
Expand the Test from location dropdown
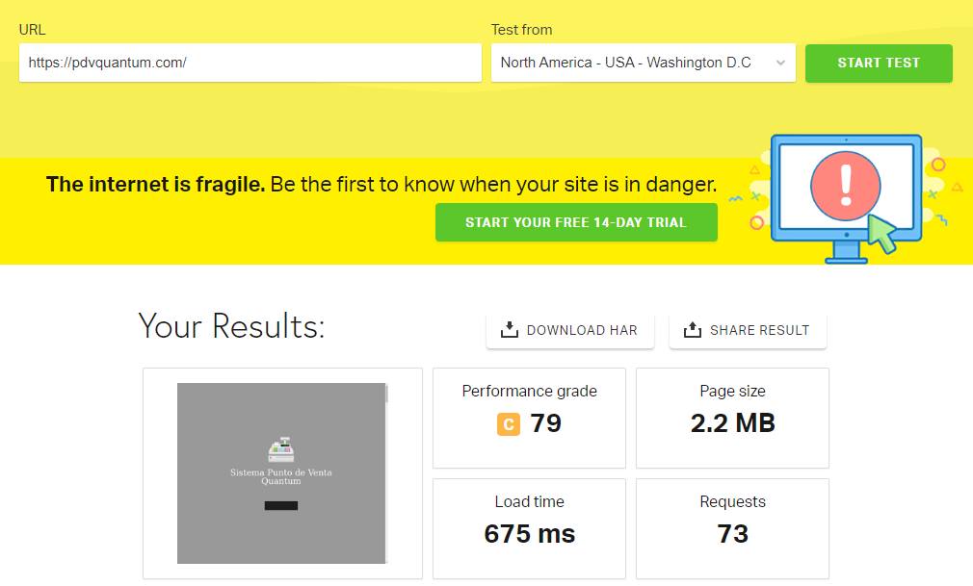point(643,63)
